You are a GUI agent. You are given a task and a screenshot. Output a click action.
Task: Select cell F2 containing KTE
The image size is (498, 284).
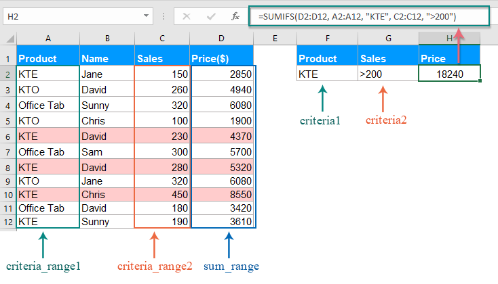pyautogui.click(x=328, y=74)
